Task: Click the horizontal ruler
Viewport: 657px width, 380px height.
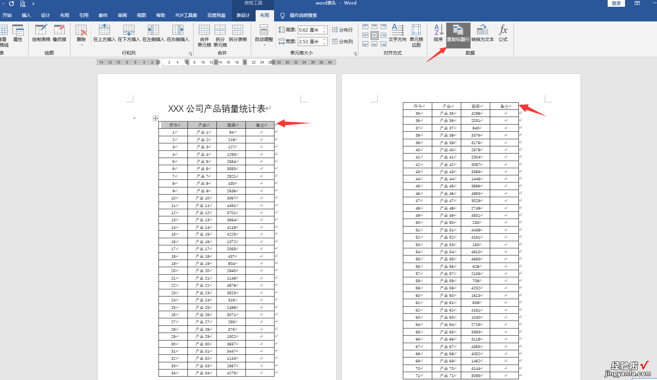Action: [216, 62]
